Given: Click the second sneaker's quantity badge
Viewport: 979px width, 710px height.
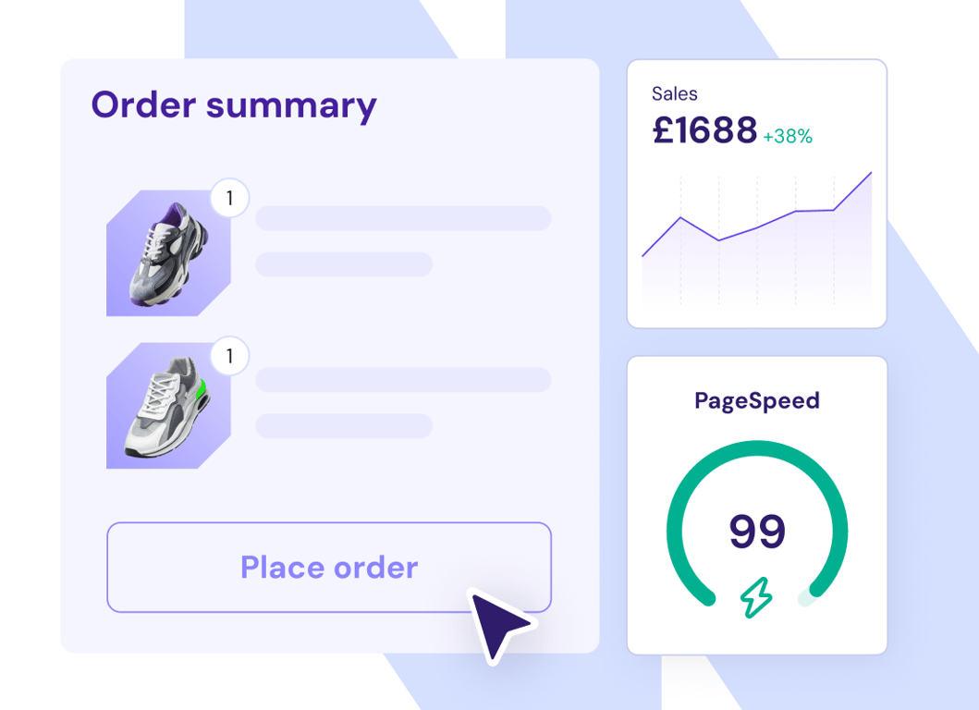Looking at the screenshot, I should coord(229,356).
